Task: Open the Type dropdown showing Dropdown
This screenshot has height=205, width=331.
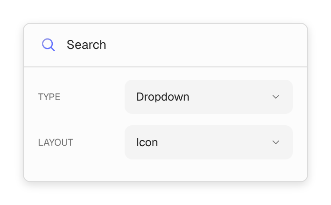Action: coord(209,97)
